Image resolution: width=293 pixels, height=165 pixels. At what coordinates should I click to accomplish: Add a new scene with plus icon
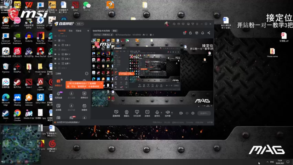pyautogui.click(x=88, y=31)
